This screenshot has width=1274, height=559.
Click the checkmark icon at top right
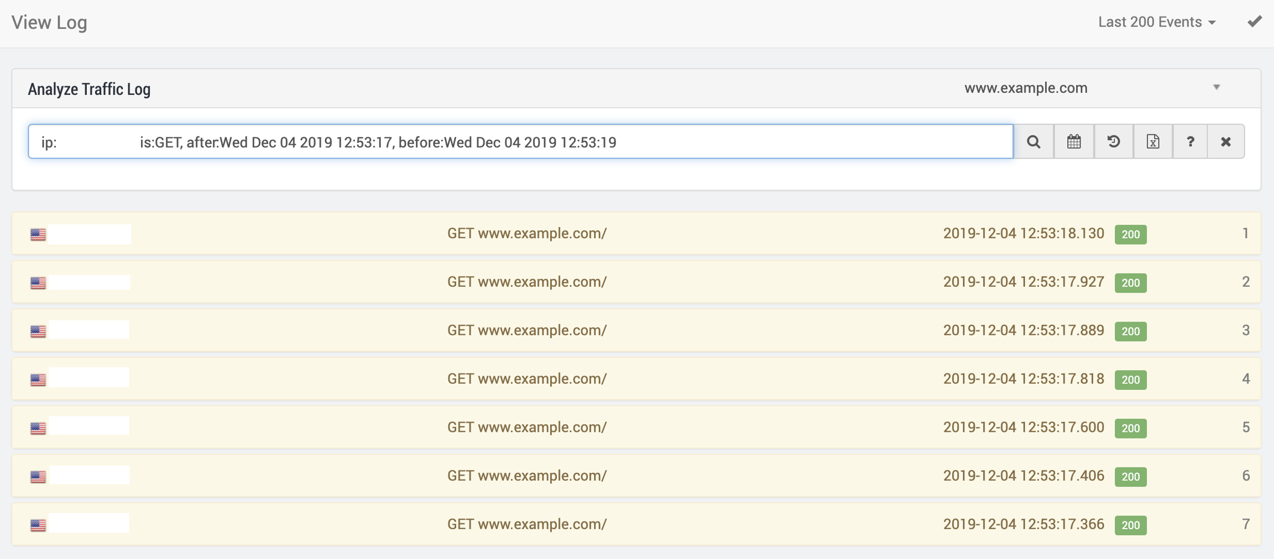coord(1255,22)
